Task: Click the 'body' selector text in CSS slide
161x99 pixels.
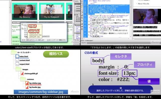Action: (x=97, y=60)
